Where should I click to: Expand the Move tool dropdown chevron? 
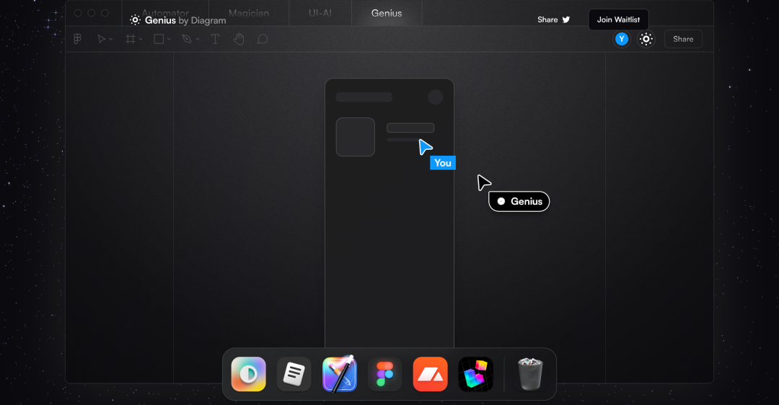click(111, 39)
